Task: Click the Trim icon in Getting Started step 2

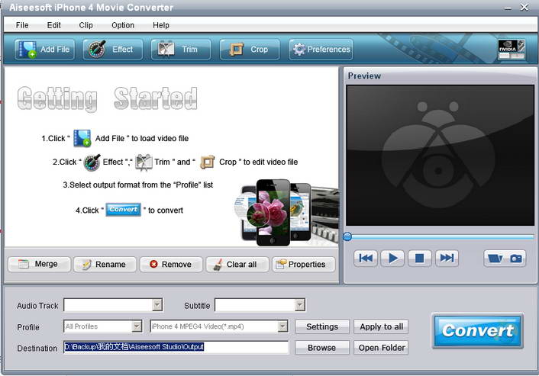Action: pyautogui.click(x=144, y=162)
